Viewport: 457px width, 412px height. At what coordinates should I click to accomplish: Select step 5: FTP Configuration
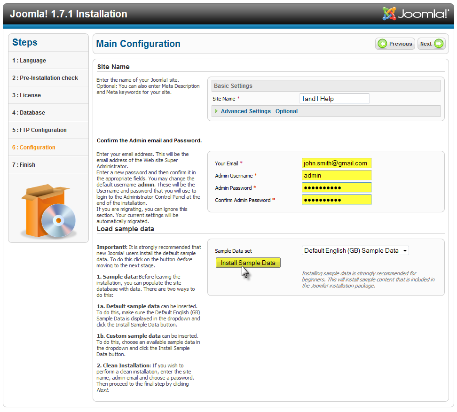coord(39,130)
